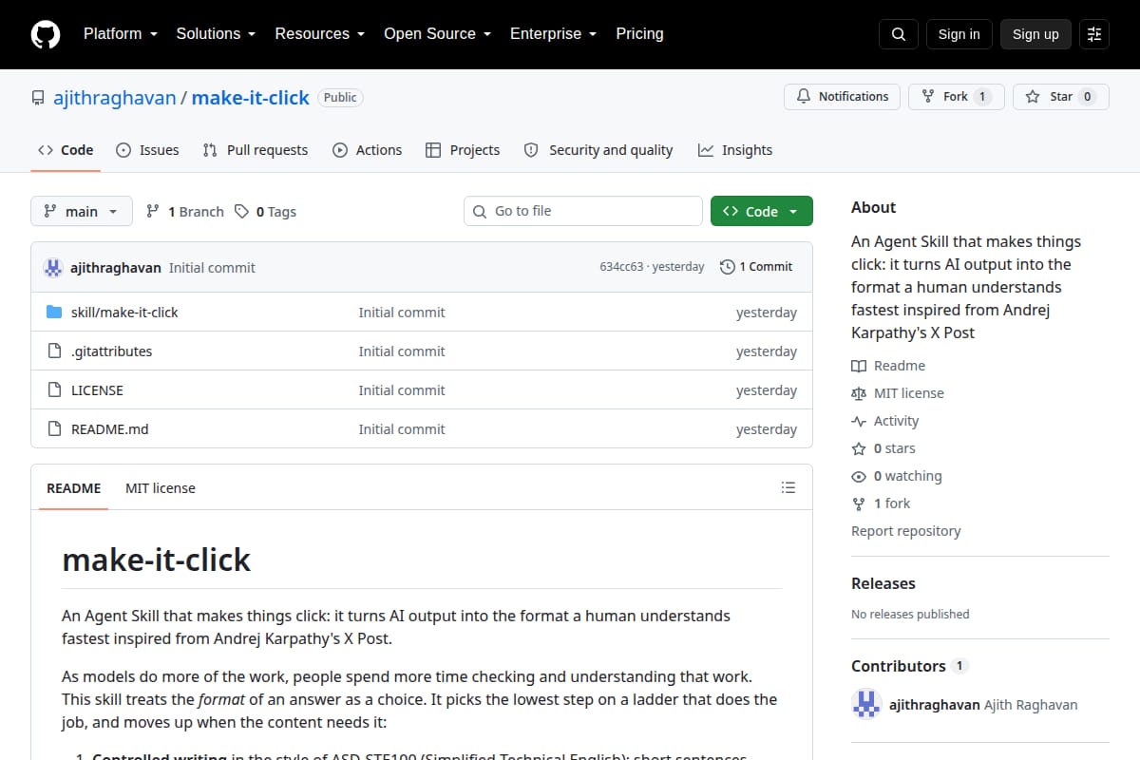Star the make-it-click repository
This screenshot has height=760, width=1140.
click(1061, 97)
